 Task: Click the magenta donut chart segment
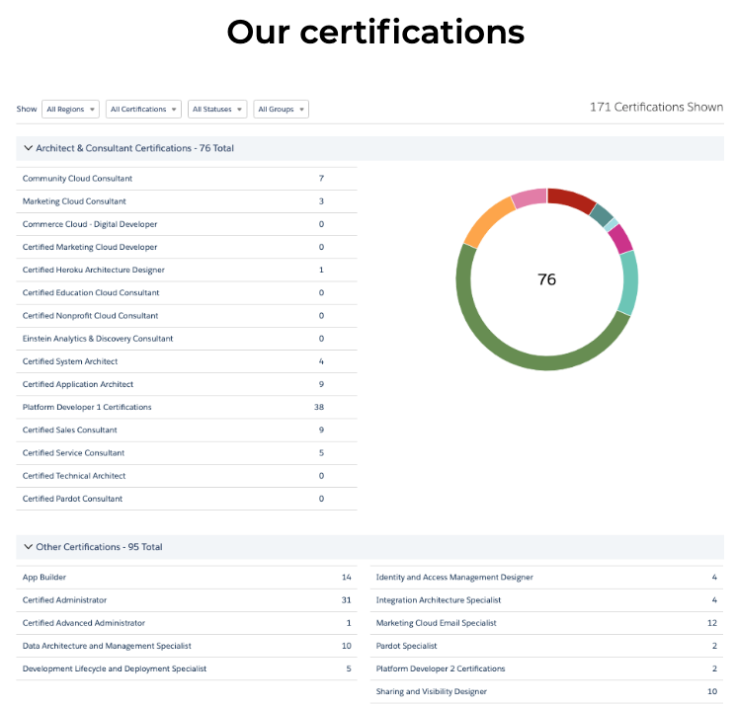[621, 239]
